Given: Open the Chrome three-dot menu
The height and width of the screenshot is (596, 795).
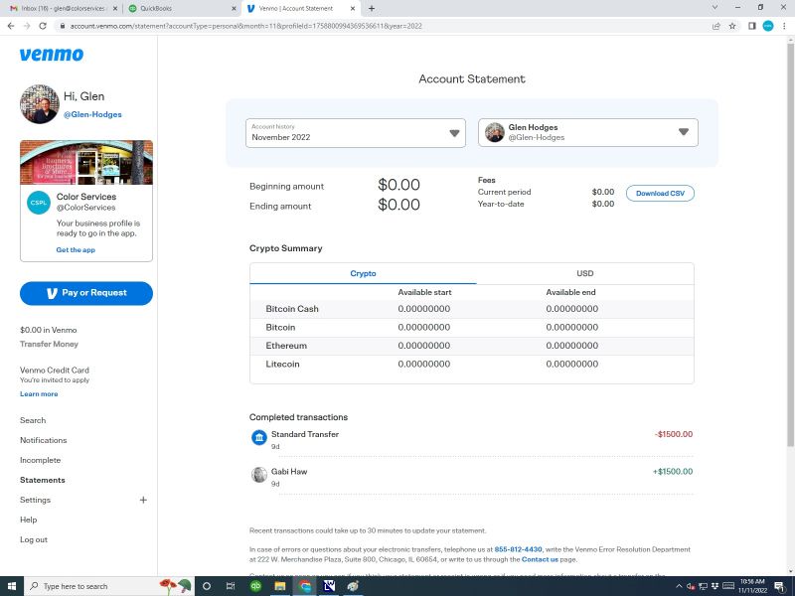Looking at the screenshot, I should (x=784, y=26).
